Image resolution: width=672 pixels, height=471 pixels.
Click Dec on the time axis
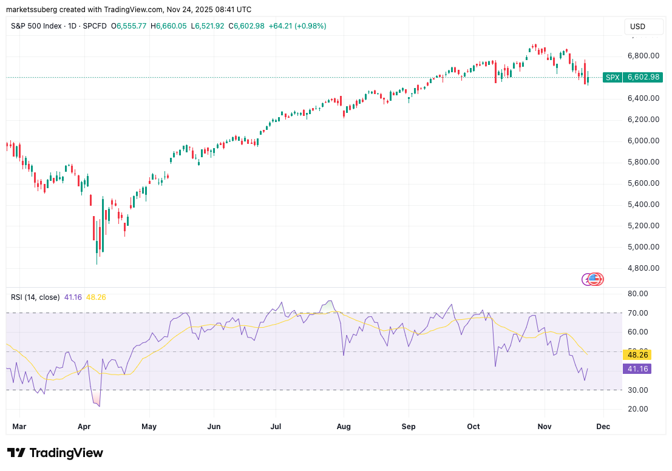click(603, 427)
